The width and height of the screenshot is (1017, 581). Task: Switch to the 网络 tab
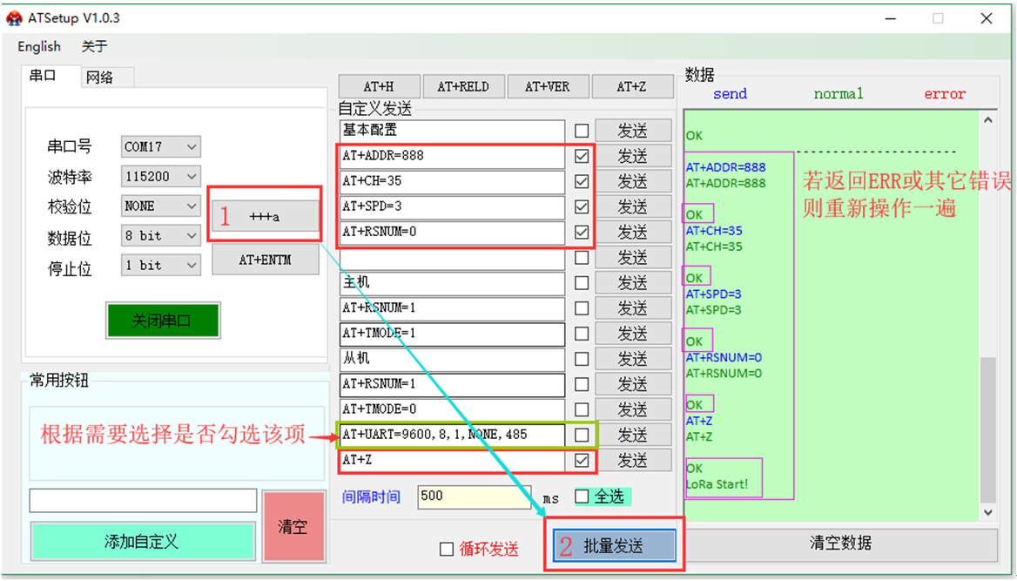[100, 77]
